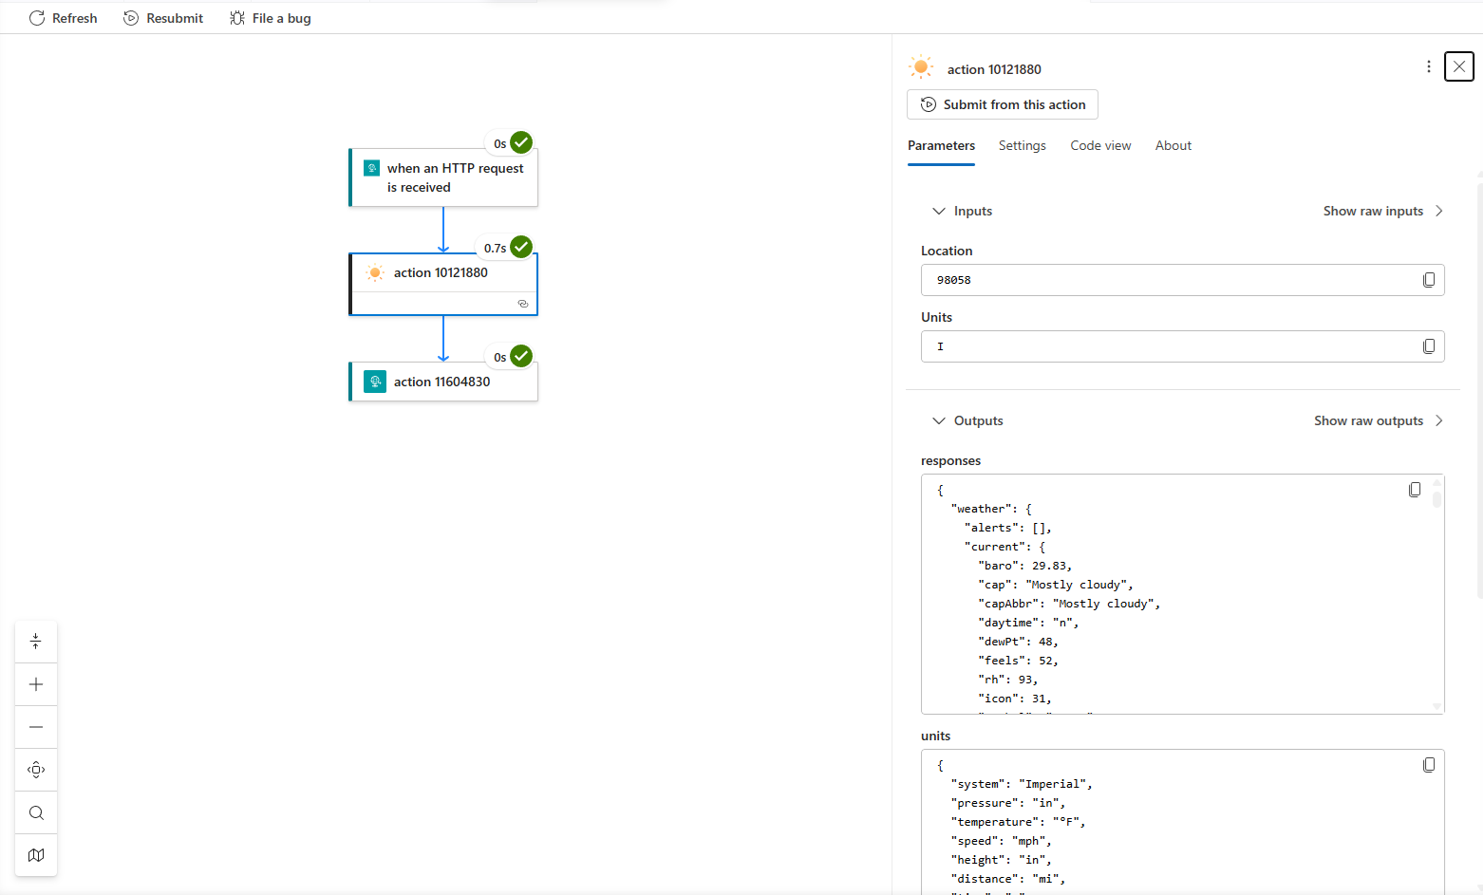
Task: Copy the Location value
Action: (x=1429, y=280)
